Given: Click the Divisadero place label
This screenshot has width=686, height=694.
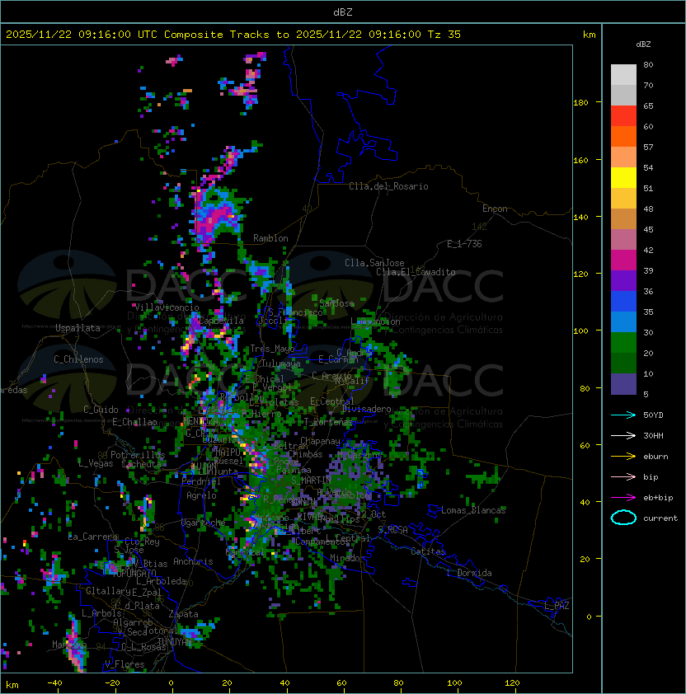Looking at the screenshot, I should [x=366, y=409].
